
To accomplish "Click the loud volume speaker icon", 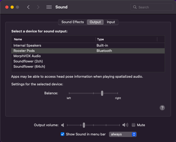I will (x=125, y=125).
